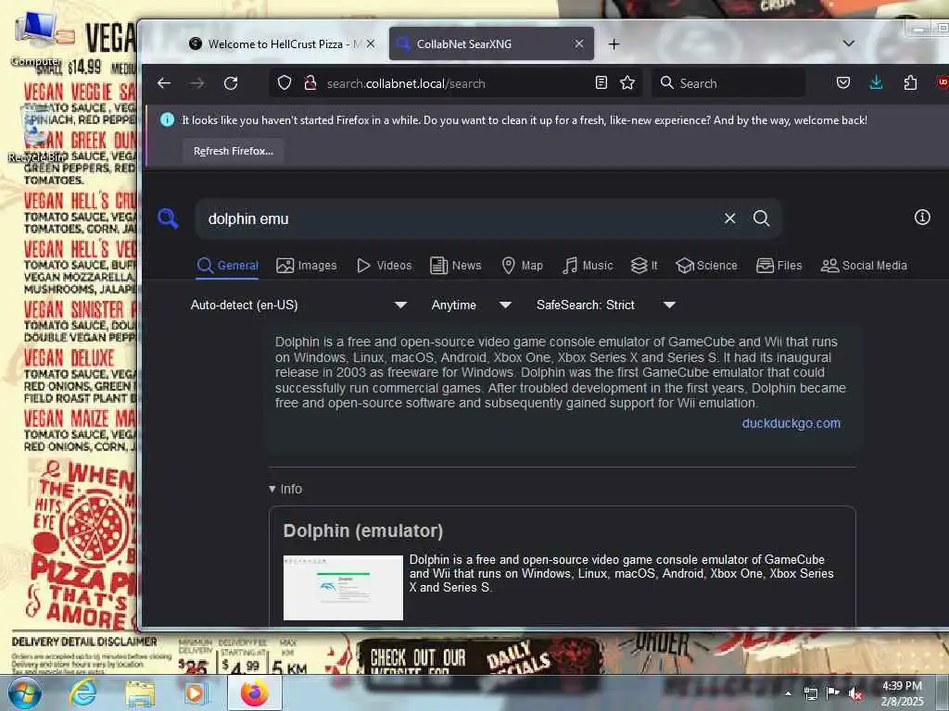Open the list all tabs chevron
The width and height of the screenshot is (949, 711).
pyautogui.click(x=849, y=44)
